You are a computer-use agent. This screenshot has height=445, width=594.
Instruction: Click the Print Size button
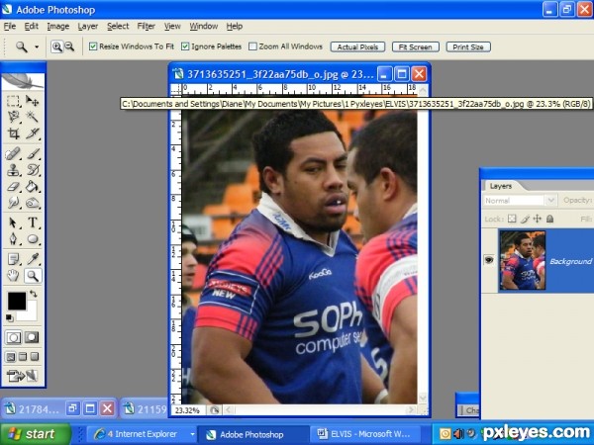click(x=468, y=46)
